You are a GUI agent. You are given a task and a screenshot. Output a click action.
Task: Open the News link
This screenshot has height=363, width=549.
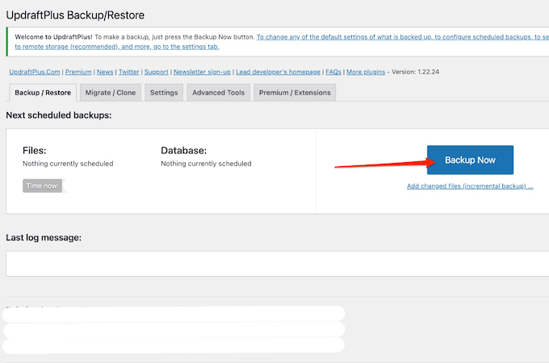[105, 72]
